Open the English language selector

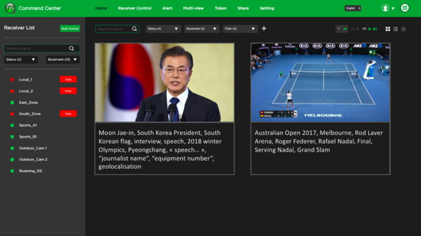pos(352,8)
